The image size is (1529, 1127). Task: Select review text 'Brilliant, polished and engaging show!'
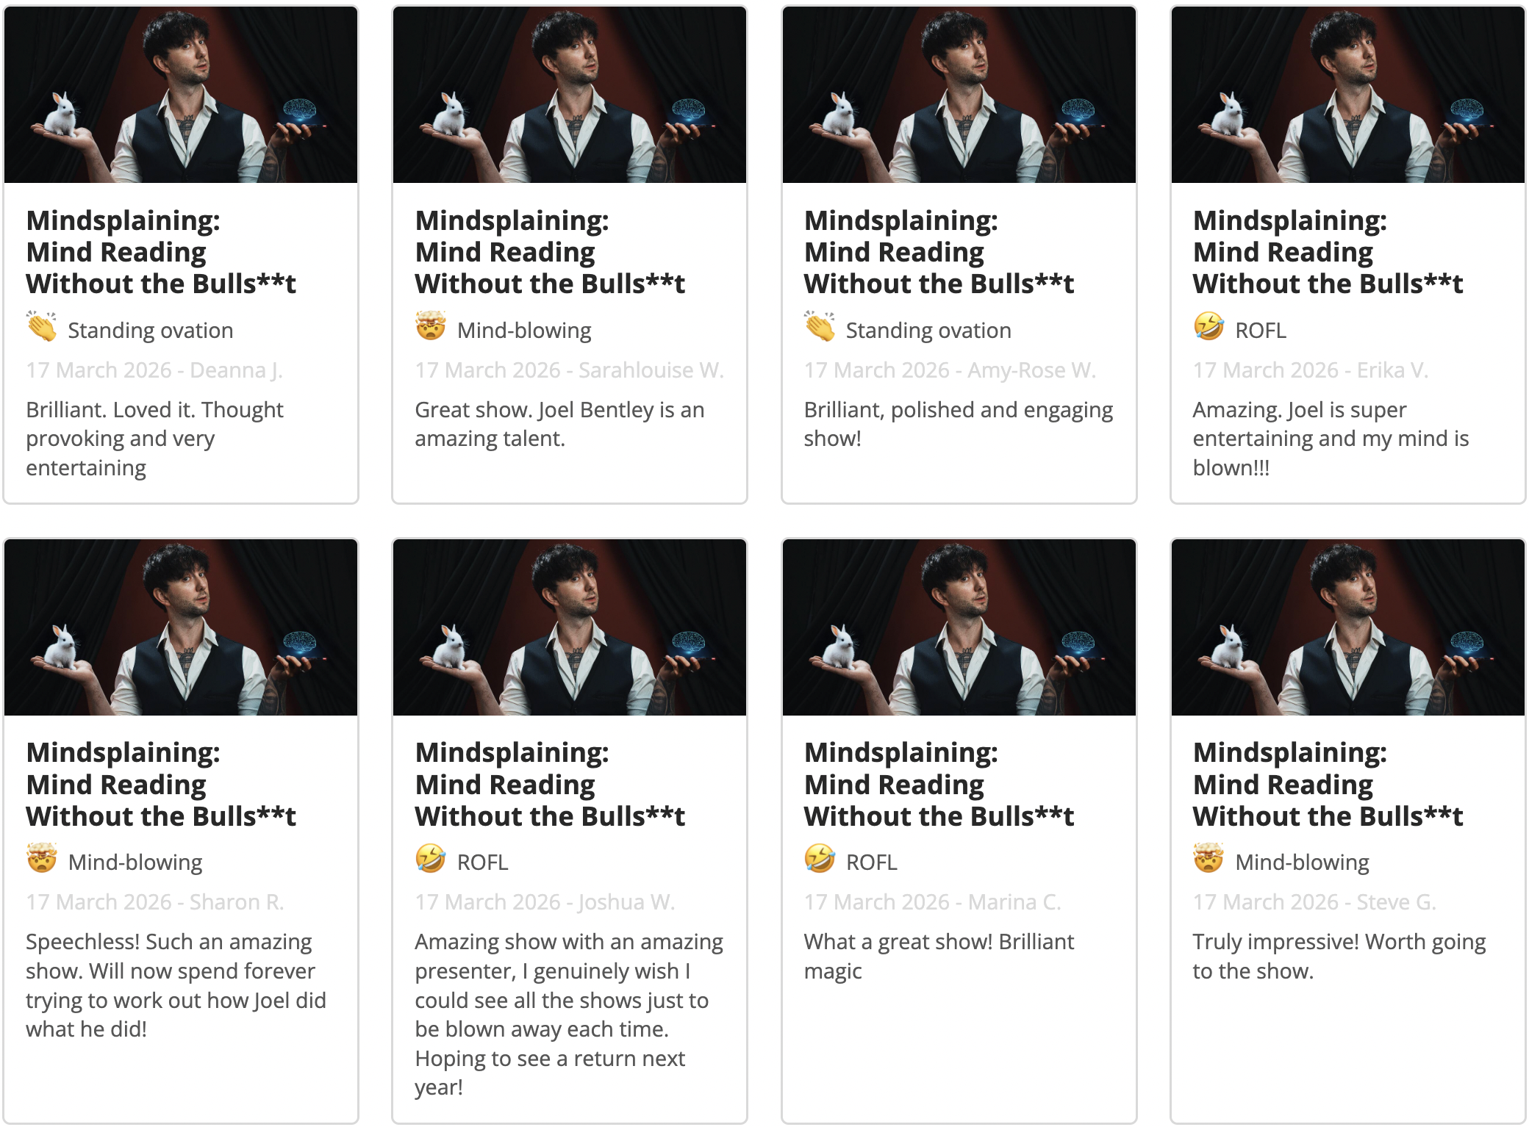pyautogui.click(x=959, y=424)
